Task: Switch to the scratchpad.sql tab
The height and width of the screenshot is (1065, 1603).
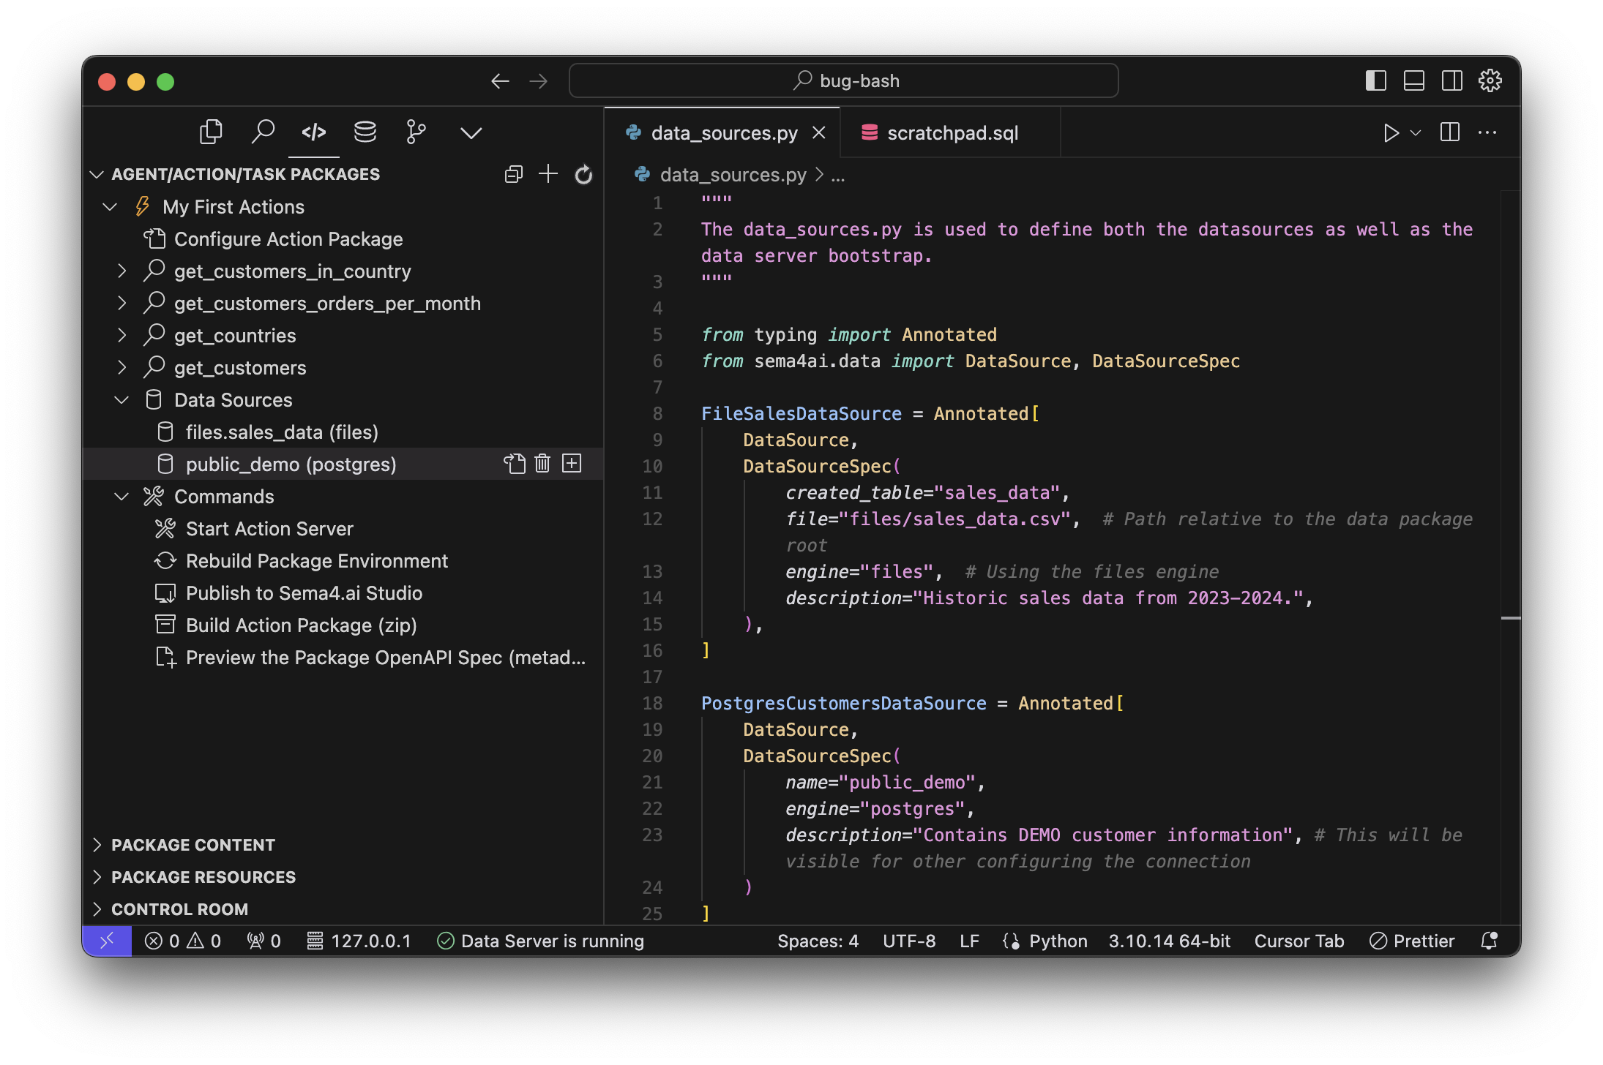Action: pyautogui.click(x=950, y=133)
